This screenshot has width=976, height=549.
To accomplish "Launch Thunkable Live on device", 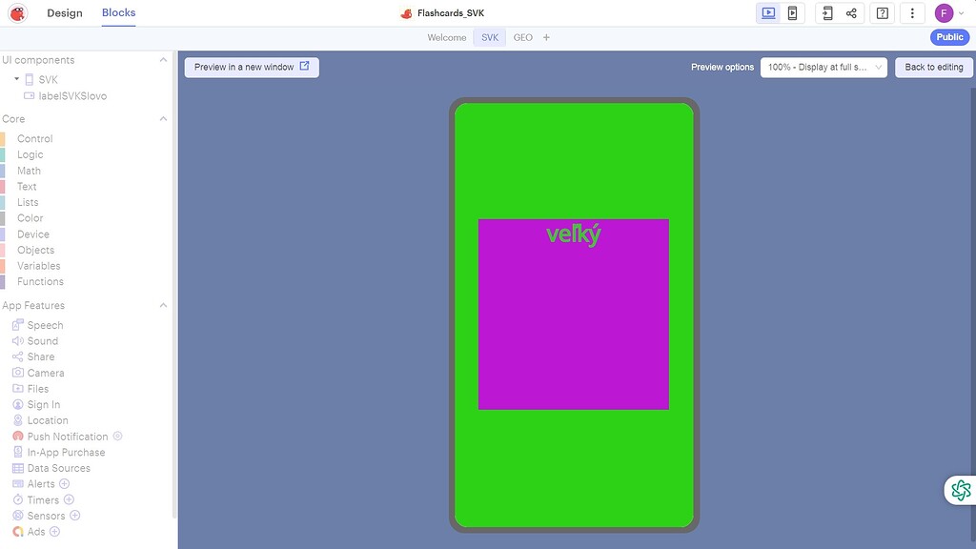I will (x=825, y=12).
